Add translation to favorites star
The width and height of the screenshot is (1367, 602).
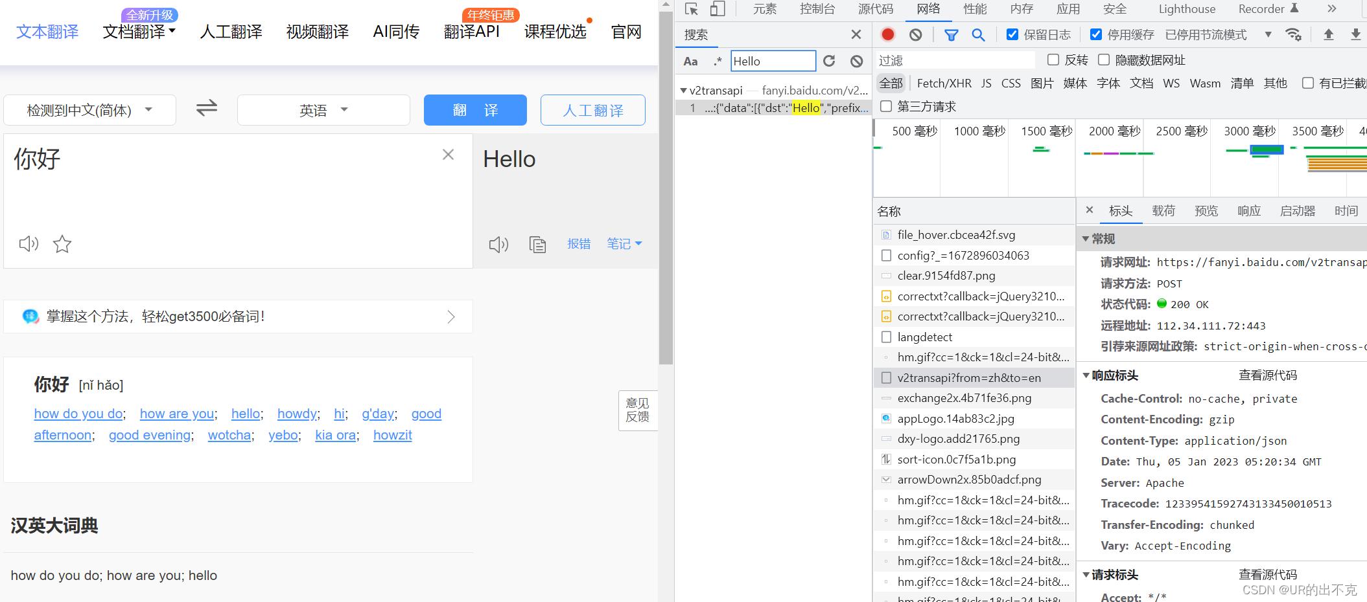point(62,244)
